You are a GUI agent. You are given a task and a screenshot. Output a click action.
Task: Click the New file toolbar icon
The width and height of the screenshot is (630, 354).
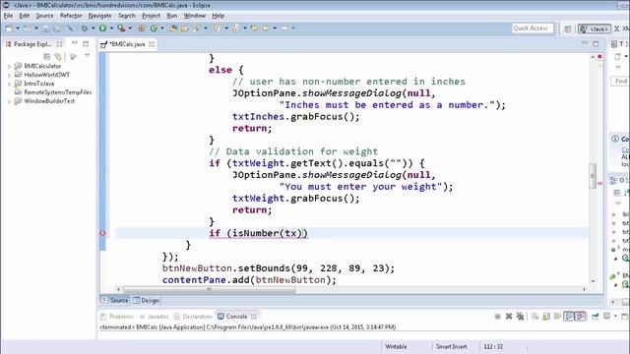[x=9, y=29]
